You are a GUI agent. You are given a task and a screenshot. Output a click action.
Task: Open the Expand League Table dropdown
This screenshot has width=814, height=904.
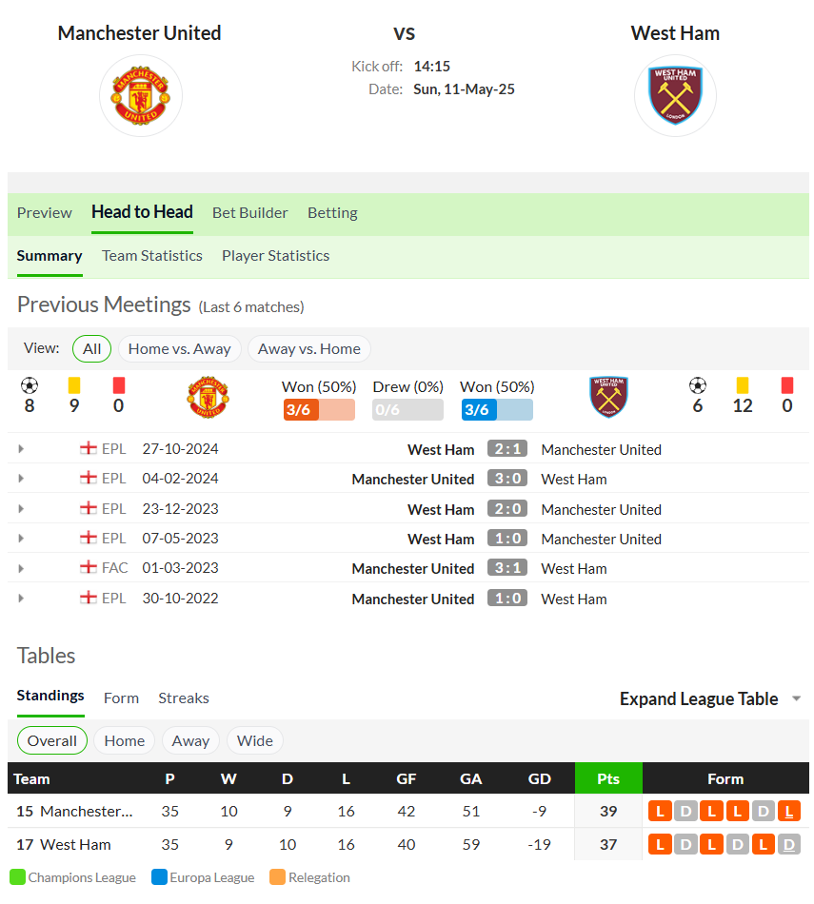[x=710, y=698]
